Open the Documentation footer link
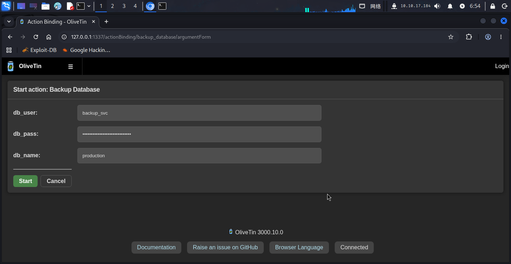This screenshot has width=511, height=264. (x=156, y=248)
